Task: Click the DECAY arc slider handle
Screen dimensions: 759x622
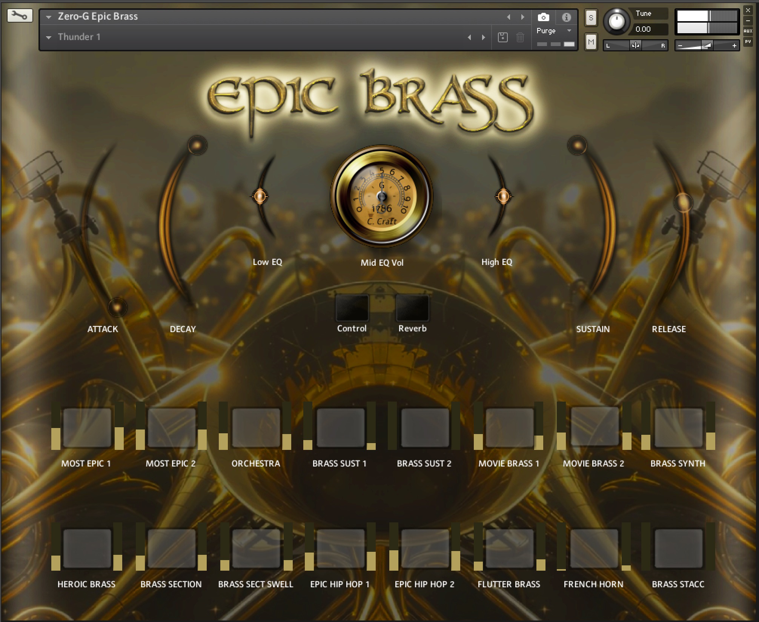Action: [x=197, y=145]
